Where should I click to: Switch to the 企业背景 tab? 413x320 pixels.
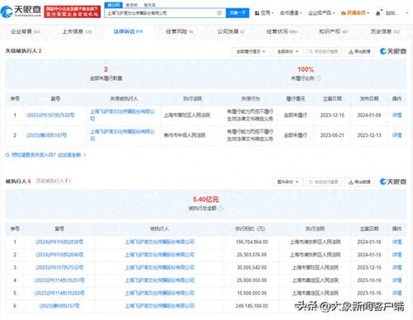[25, 31]
